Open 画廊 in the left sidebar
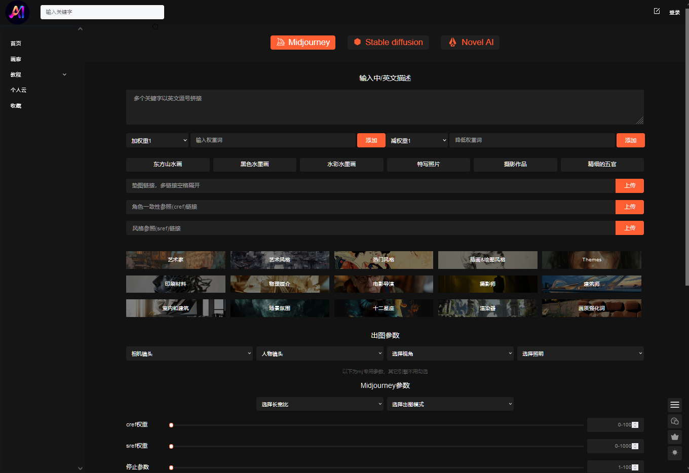This screenshot has width=689, height=473. [16, 59]
